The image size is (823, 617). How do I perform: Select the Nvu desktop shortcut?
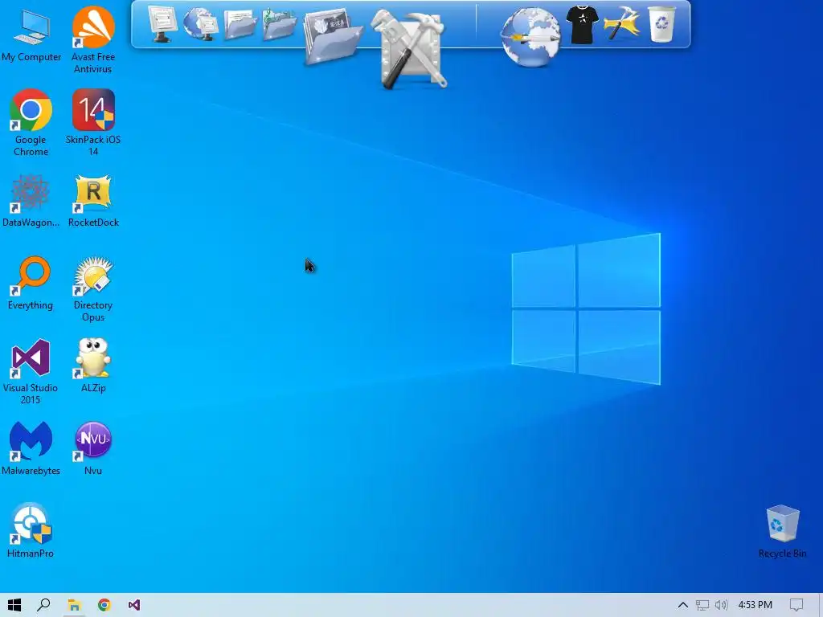coord(93,448)
